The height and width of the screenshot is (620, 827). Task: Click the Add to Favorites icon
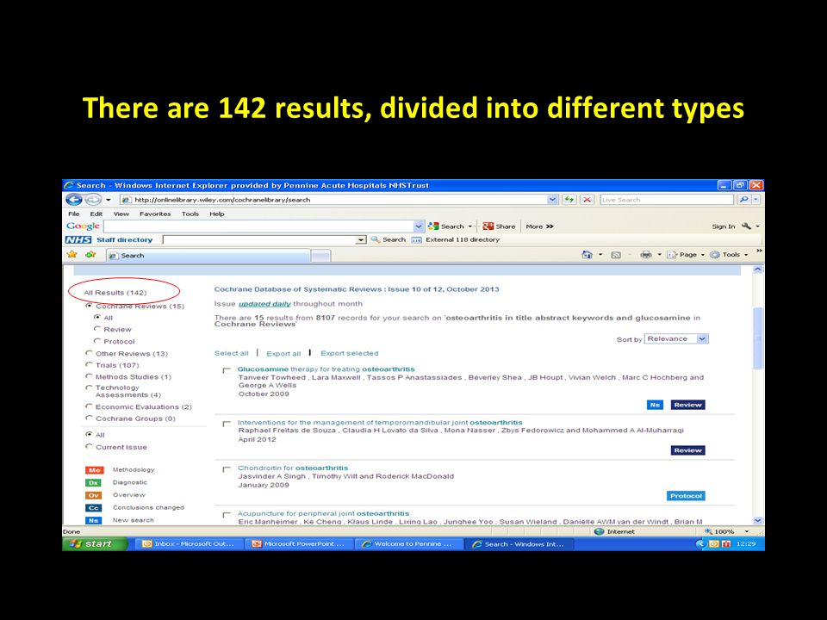90,255
